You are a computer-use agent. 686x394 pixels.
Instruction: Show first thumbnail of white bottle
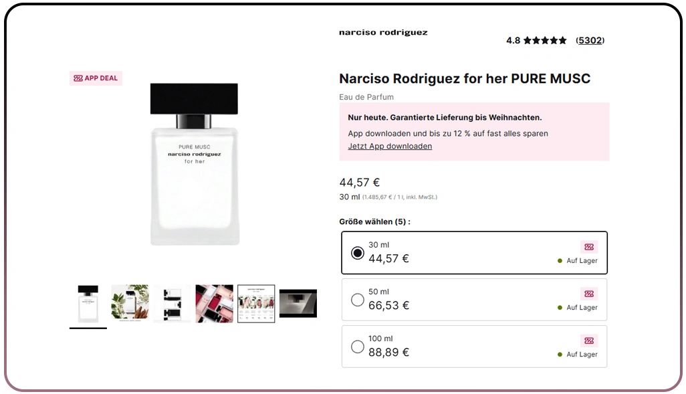(x=88, y=304)
